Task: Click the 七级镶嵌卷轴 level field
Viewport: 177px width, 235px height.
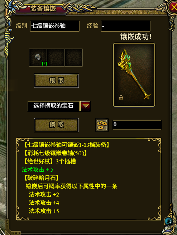Action: tap(55, 26)
